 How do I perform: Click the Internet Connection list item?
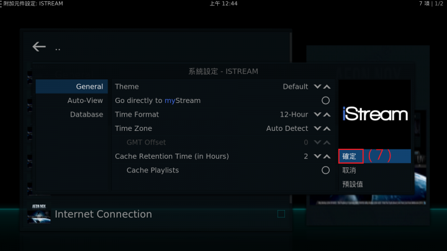point(156,214)
